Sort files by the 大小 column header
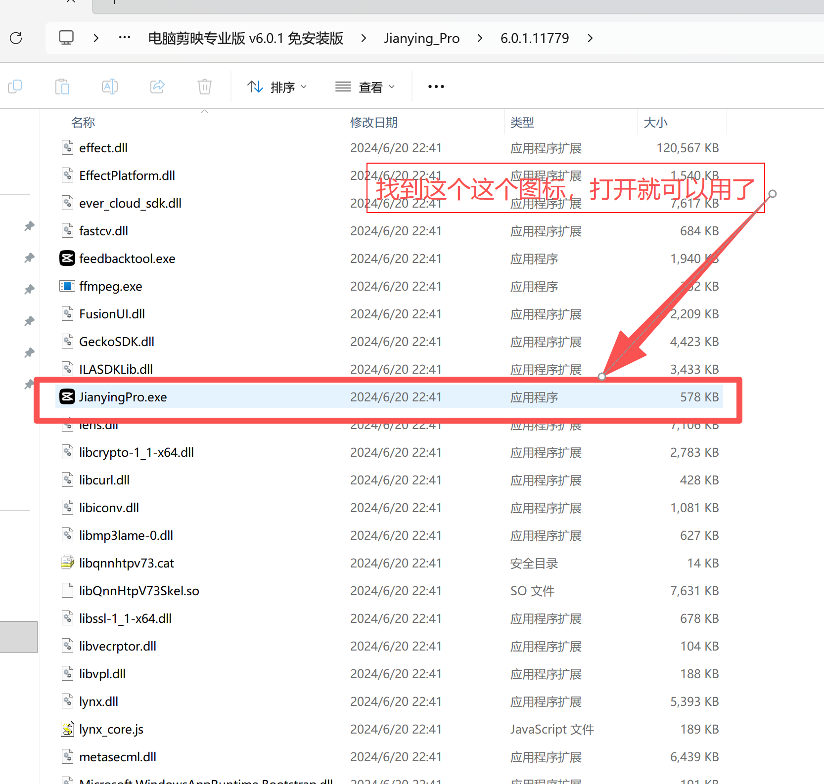The height and width of the screenshot is (784, 824). [656, 123]
